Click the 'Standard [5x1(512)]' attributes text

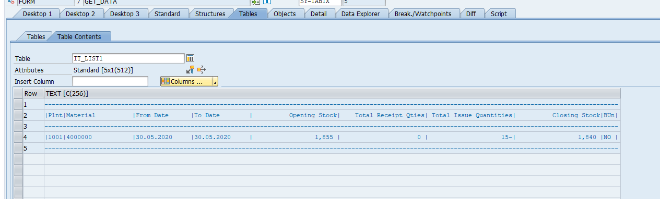103,70
